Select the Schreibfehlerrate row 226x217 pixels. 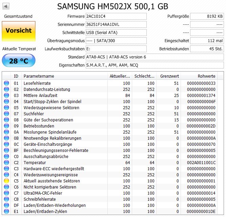[110, 199]
